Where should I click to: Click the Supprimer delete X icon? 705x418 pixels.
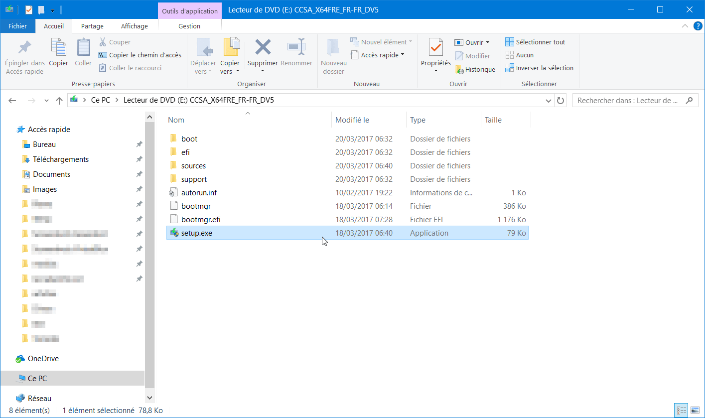tap(263, 47)
